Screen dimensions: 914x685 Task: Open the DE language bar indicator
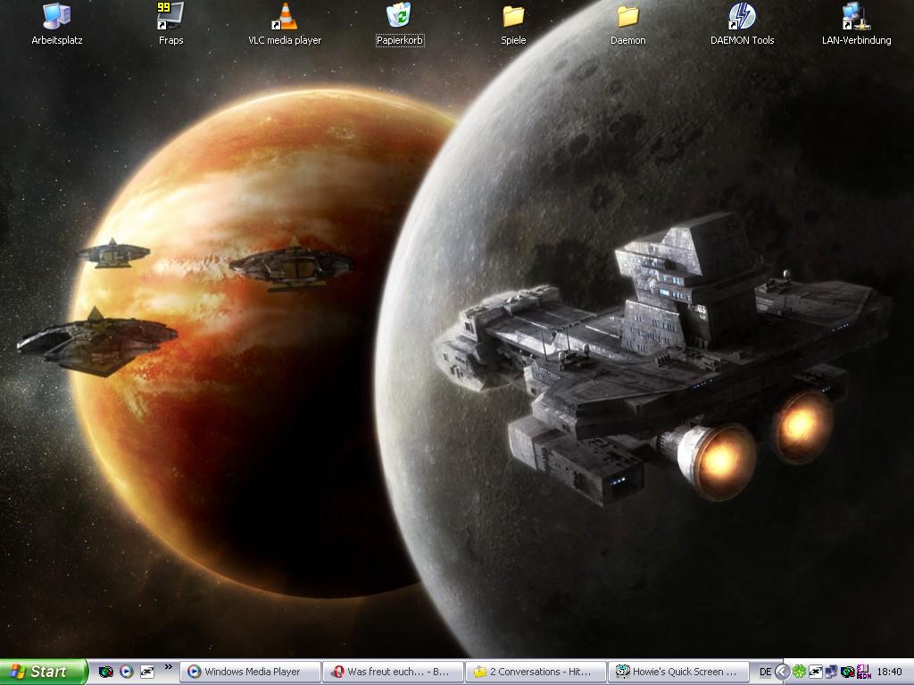point(765,673)
